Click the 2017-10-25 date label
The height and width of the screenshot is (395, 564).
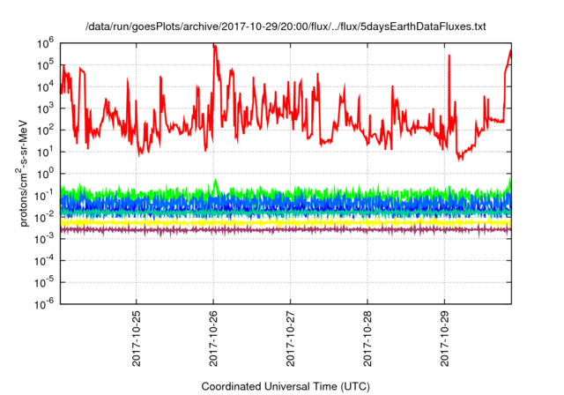(x=137, y=339)
